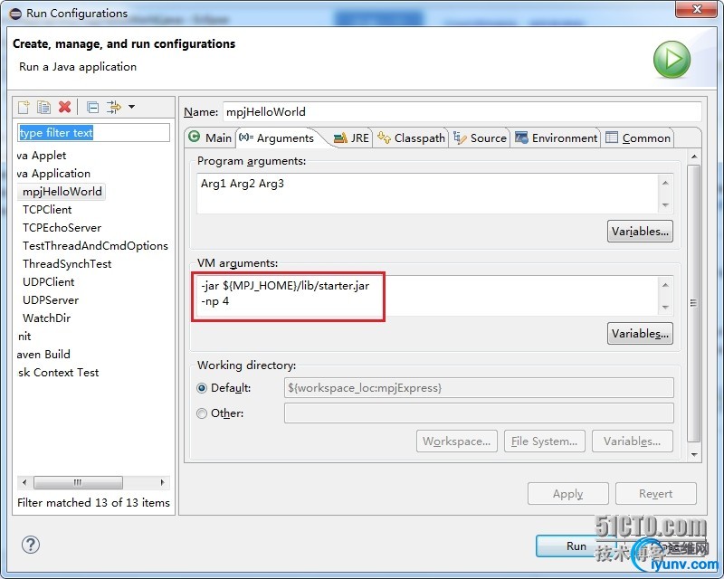Click the Other working directory text field

click(479, 413)
